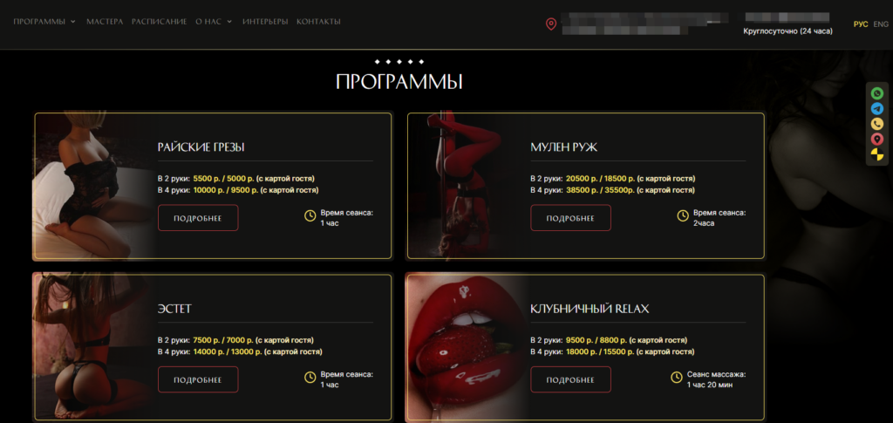Open the Контакты page
893x423 pixels.
(318, 22)
